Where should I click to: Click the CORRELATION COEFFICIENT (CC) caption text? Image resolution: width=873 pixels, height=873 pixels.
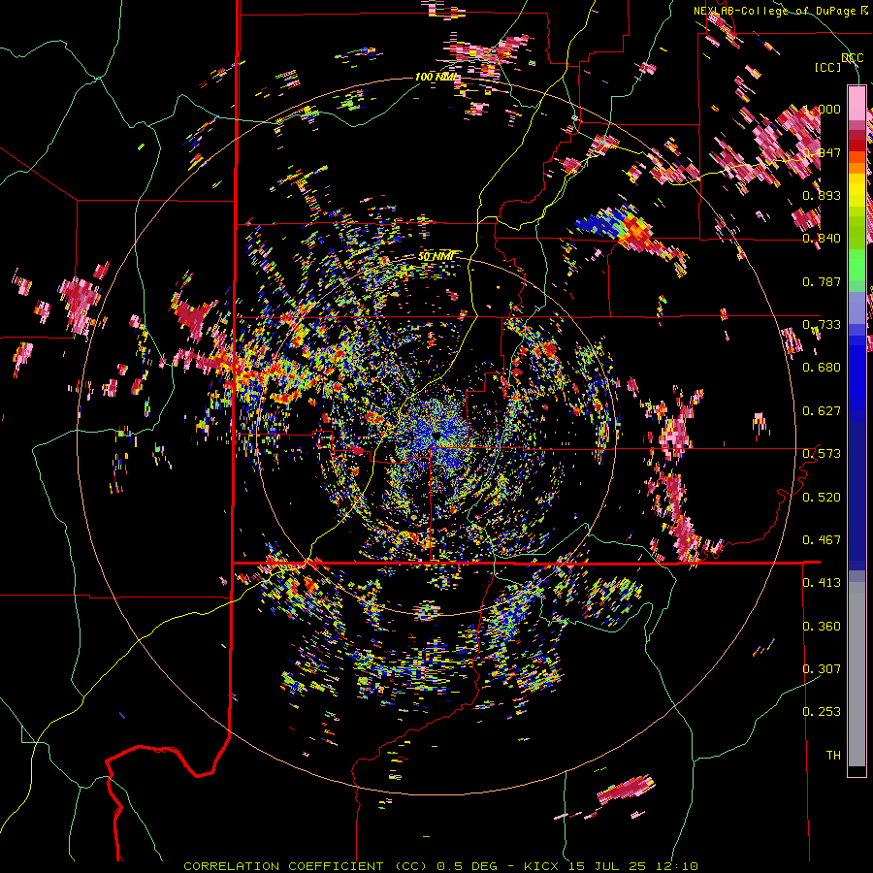306,866
